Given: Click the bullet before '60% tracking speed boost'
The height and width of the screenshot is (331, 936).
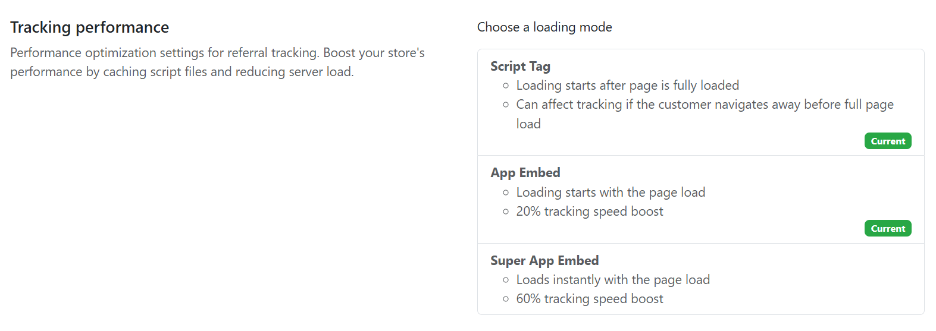Looking at the screenshot, I should point(506,300).
